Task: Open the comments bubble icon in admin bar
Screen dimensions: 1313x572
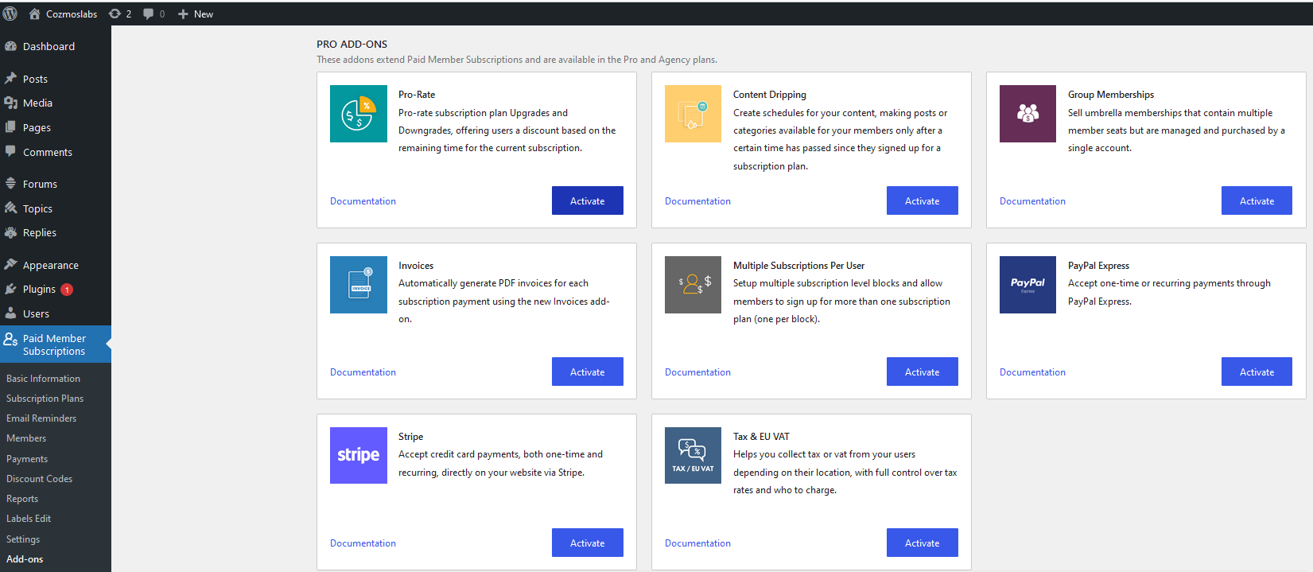Action: [148, 14]
